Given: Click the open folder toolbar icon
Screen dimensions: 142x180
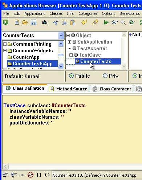Looking at the screenshot, I should tap(25, 22).
